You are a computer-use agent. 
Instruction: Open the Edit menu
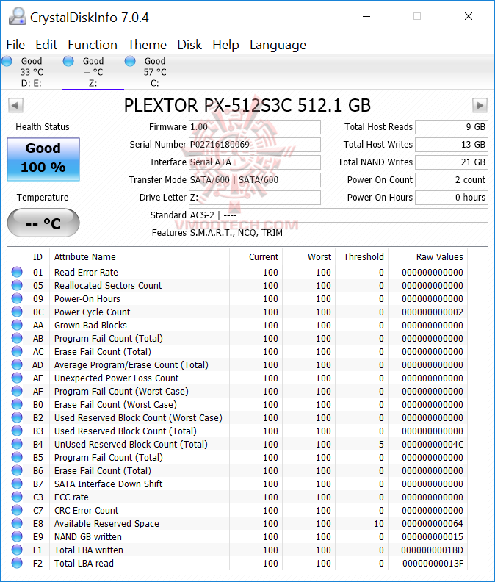(46, 45)
